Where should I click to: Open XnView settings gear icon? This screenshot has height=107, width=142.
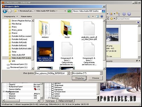124,14
